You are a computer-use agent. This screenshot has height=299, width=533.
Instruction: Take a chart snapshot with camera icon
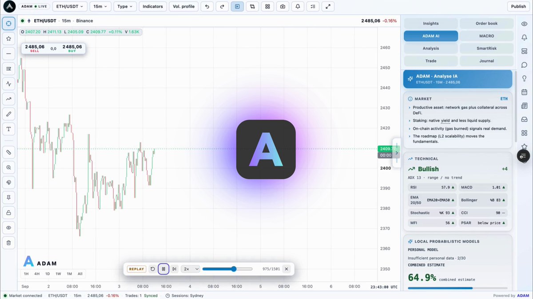point(282,7)
